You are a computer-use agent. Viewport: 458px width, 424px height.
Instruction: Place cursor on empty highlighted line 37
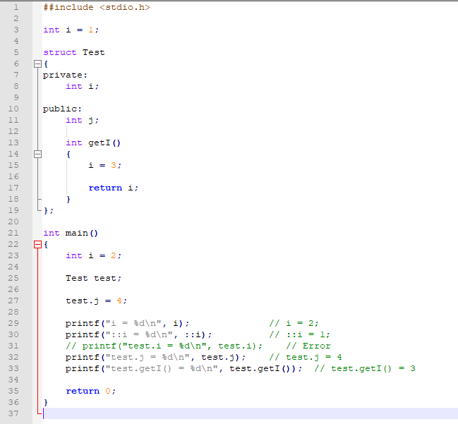pyautogui.click(x=250, y=413)
